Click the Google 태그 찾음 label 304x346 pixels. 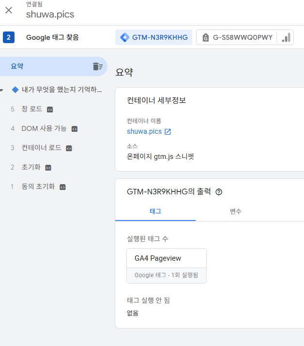[52, 37]
